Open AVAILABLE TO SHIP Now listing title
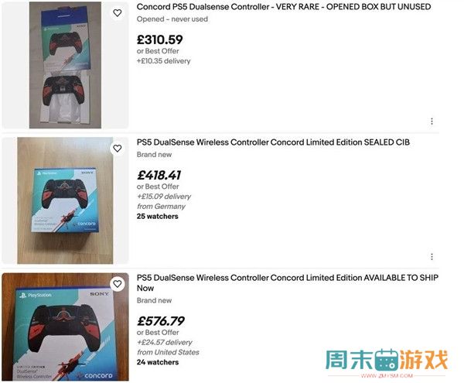 288,282
